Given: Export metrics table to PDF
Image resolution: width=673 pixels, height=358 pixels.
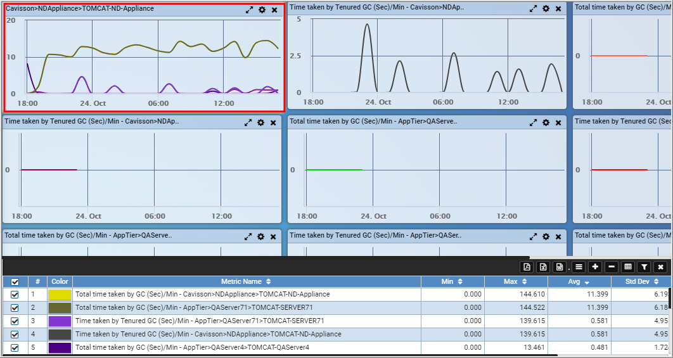Looking at the screenshot, I should coord(527,267).
